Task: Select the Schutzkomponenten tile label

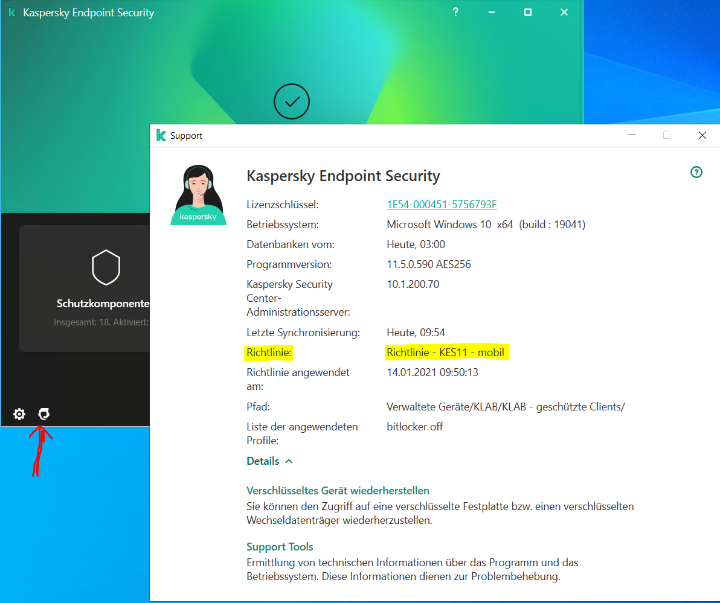Action: click(103, 303)
